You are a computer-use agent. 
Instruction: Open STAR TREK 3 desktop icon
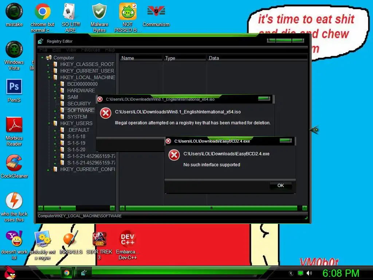[99, 245]
